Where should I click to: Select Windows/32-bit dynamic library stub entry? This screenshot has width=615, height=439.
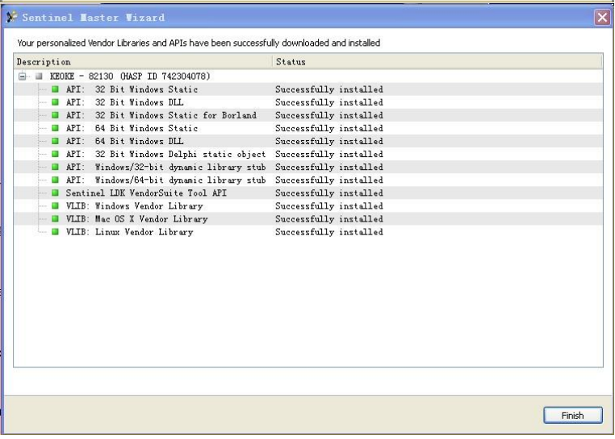165,167
